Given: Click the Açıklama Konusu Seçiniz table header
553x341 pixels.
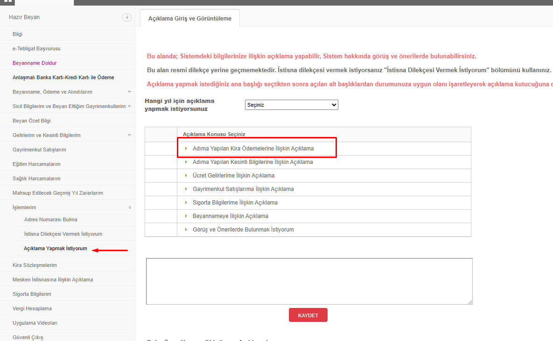Looking at the screenshot, I should tap(214, 134).
